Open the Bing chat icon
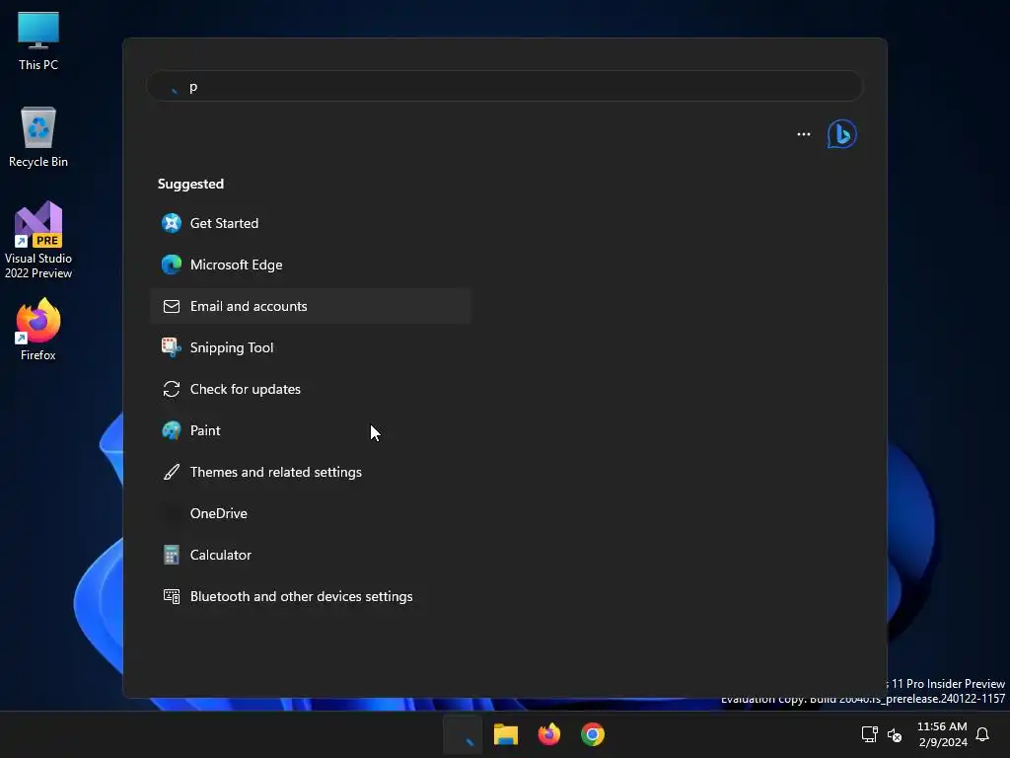This screenshot has height=758, width=1010. point(841,134)
